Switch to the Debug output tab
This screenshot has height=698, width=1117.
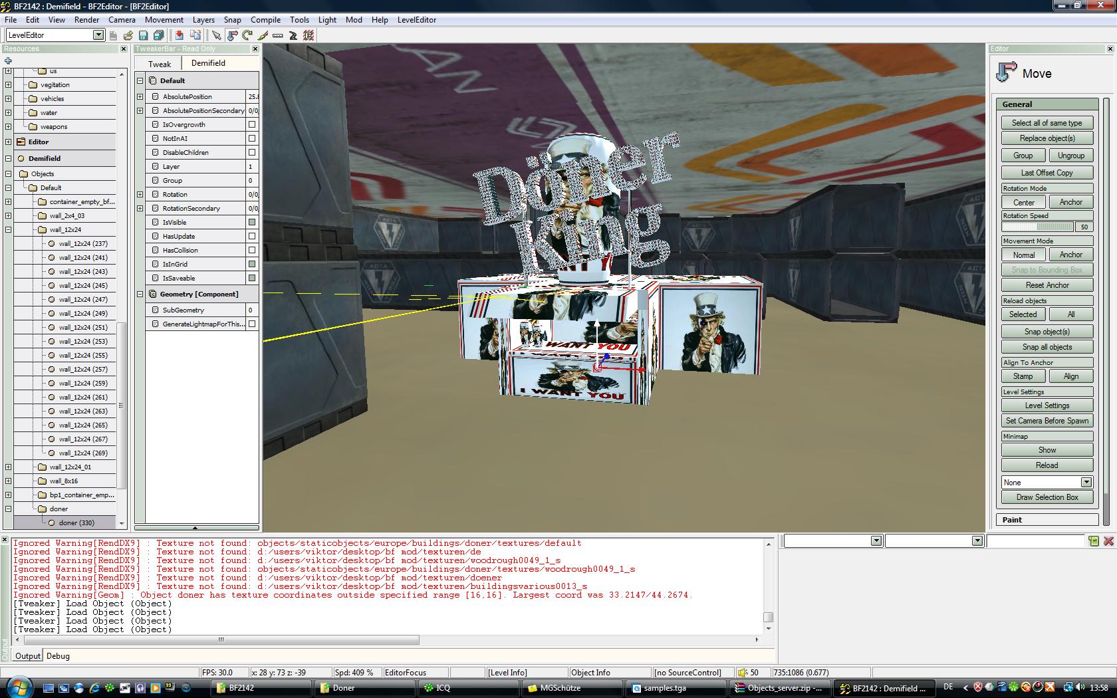58,656
